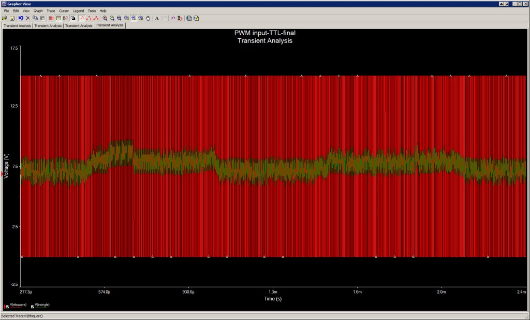
Task: Undo the last action
Action: (x=21, y=18)
